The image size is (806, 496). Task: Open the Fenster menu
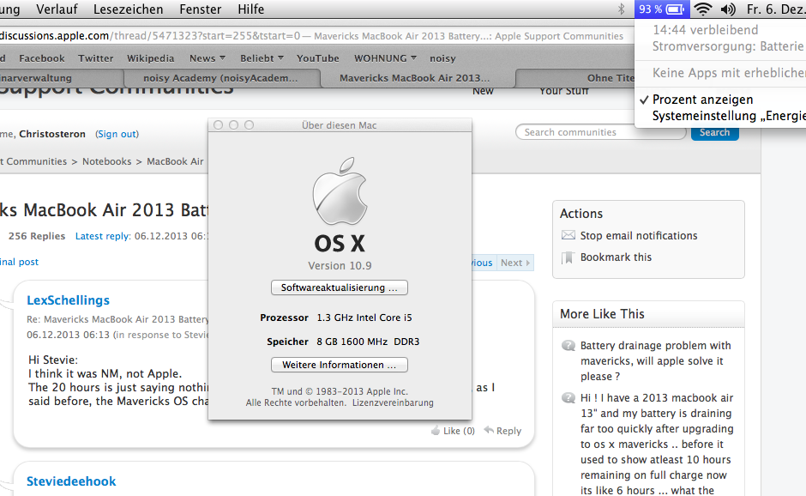click(x=201, y=9)
